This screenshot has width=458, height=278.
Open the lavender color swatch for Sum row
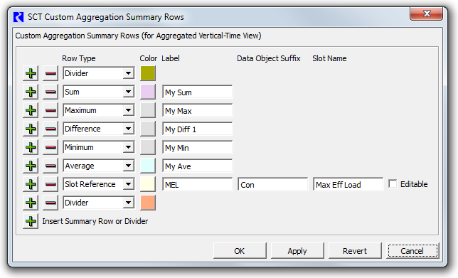148,92
